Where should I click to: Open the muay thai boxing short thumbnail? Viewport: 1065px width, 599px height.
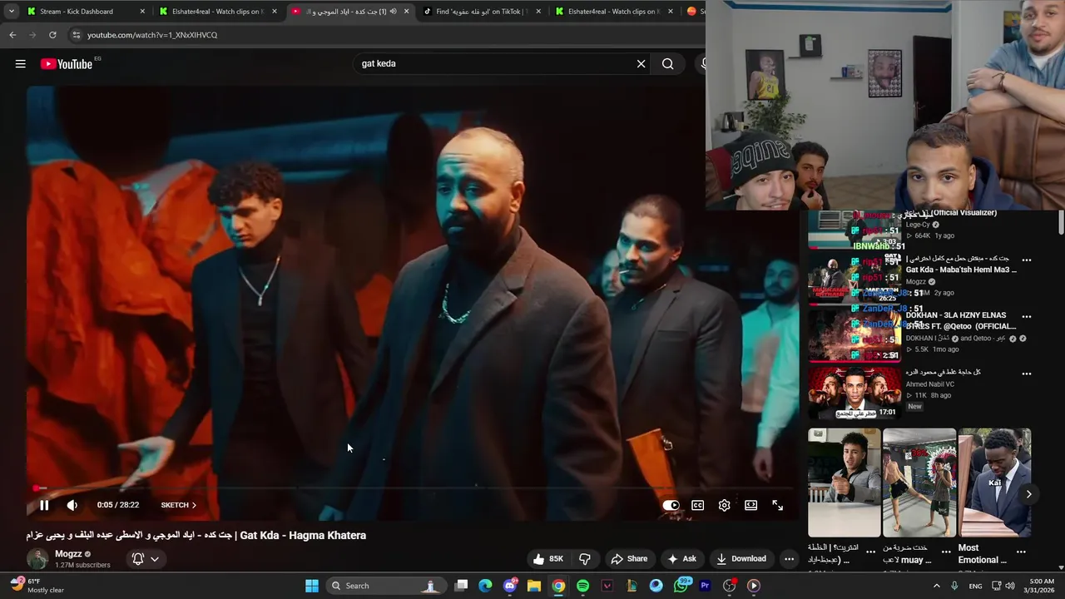(919, 483)
